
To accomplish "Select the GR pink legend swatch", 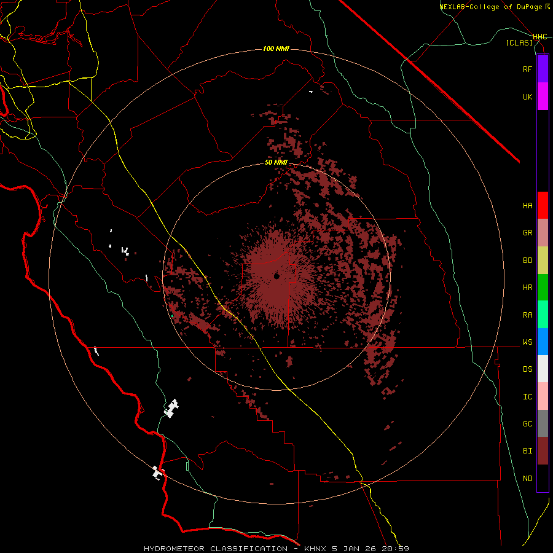I will pyautogui.click(x=543, y=233).
